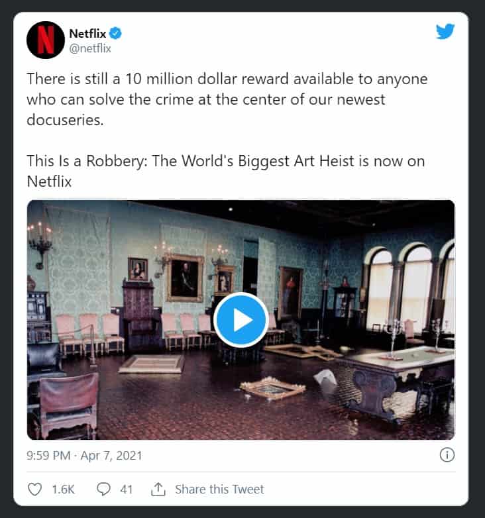
Task: Open Twitter via the blue bird logo
Action: click(x=445, y=31)
